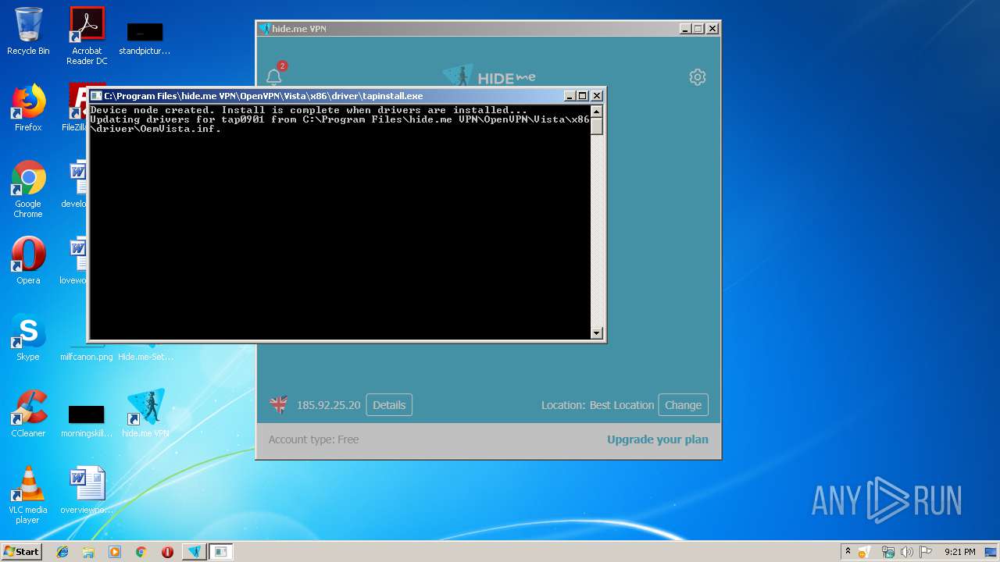Switch to hide.me VPN taskbar button
Viewport: 1000px width, 562px height.
(195, 552)
